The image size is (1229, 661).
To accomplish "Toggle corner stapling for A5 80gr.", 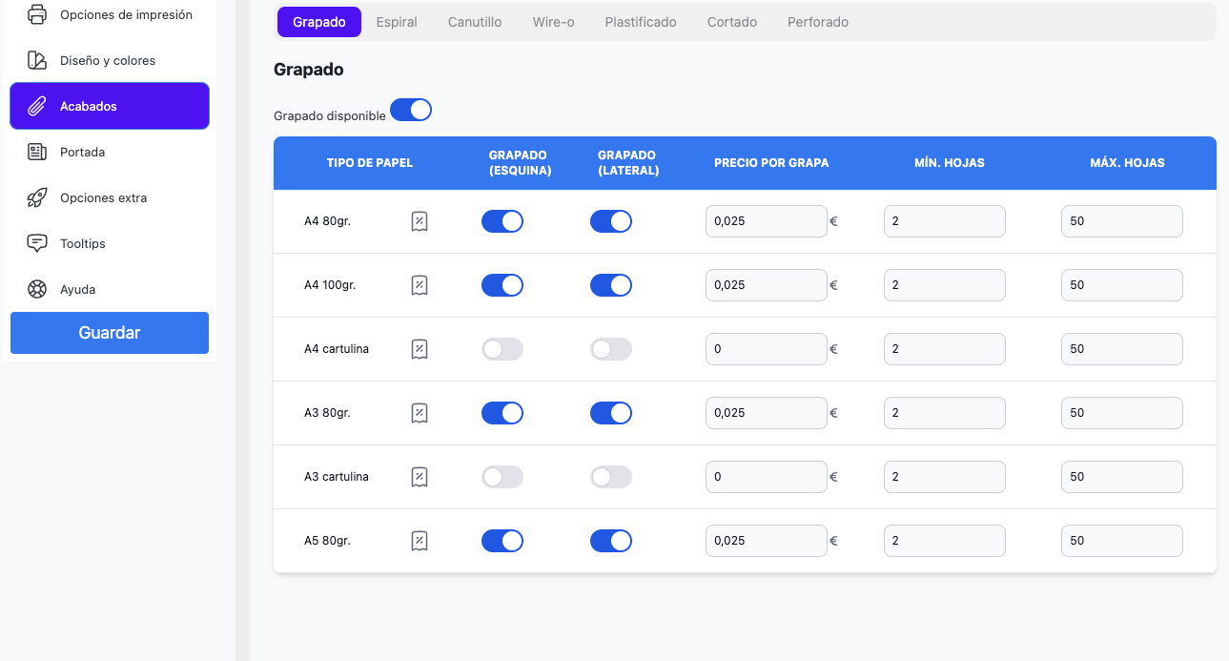I will pyautogui.click(x=502, y=541).
